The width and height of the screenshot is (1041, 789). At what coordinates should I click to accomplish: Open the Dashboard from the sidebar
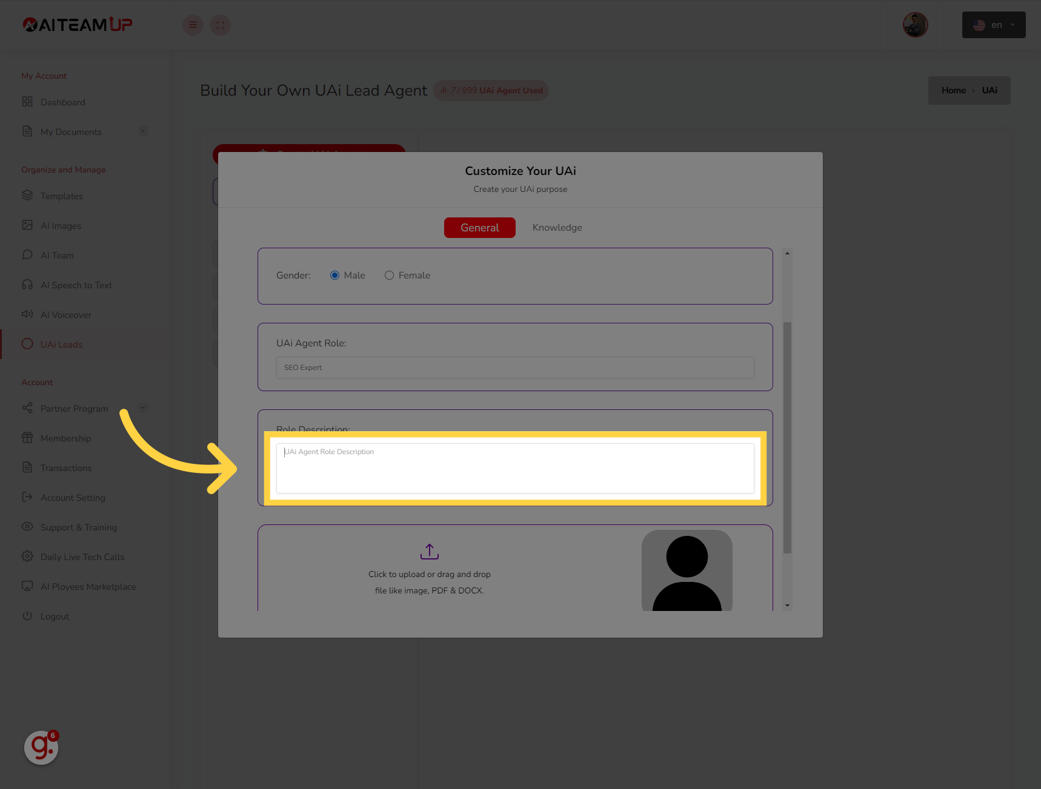click(62, 102)
